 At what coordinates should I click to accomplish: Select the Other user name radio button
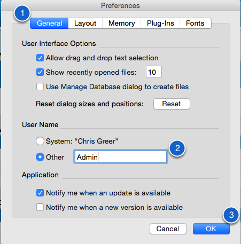coord(40,157)
